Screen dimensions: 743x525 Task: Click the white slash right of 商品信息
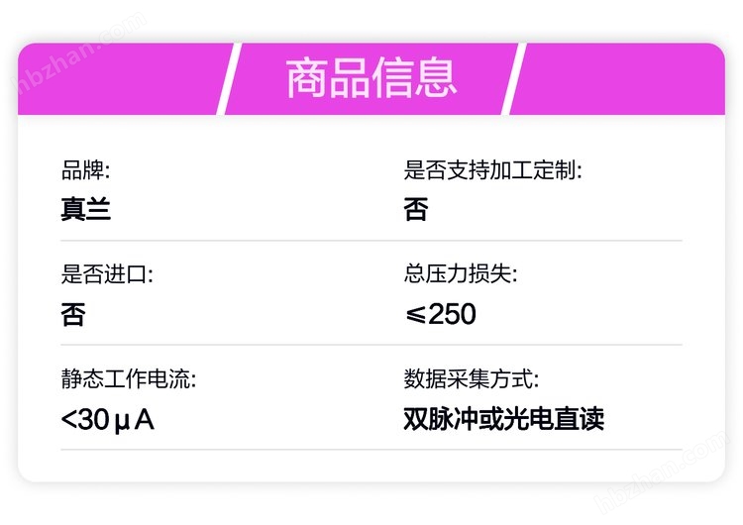tap(514, 79)
